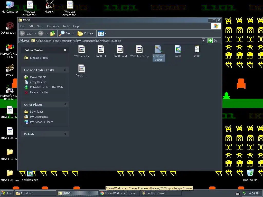Click Copy this file link

38,82
